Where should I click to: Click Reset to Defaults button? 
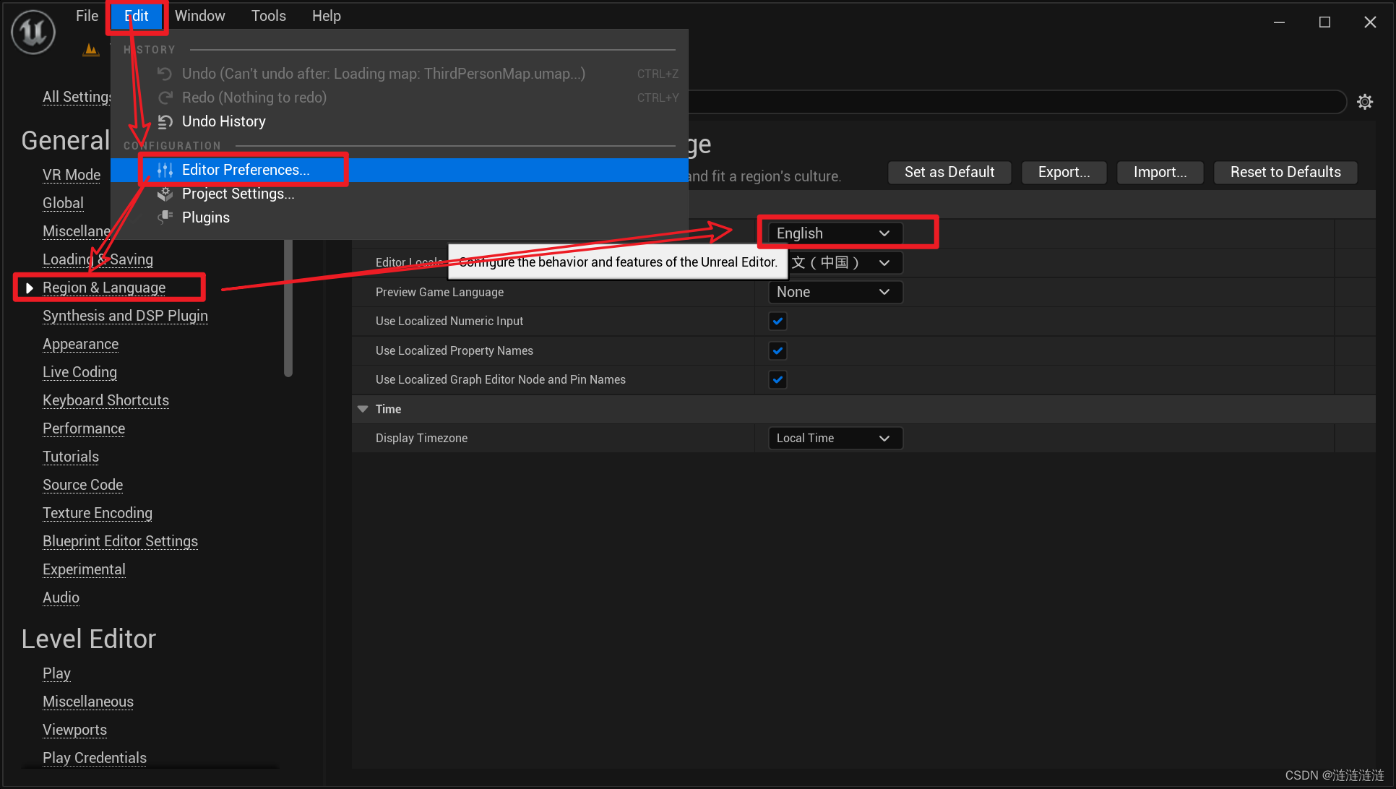(x=1285, y=172)
